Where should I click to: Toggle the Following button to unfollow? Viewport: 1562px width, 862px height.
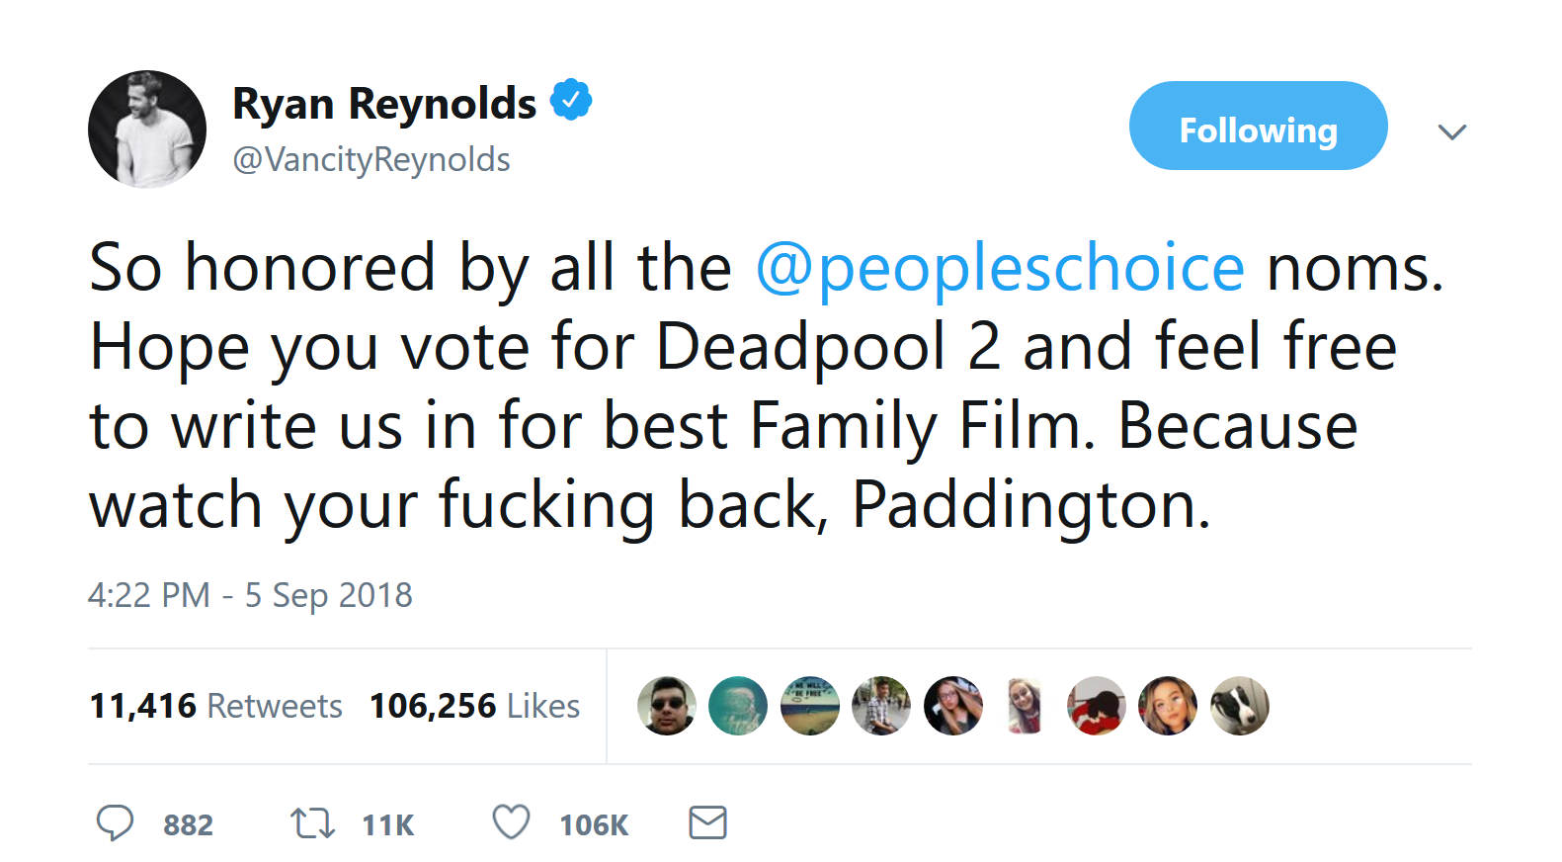point(1257,127)
